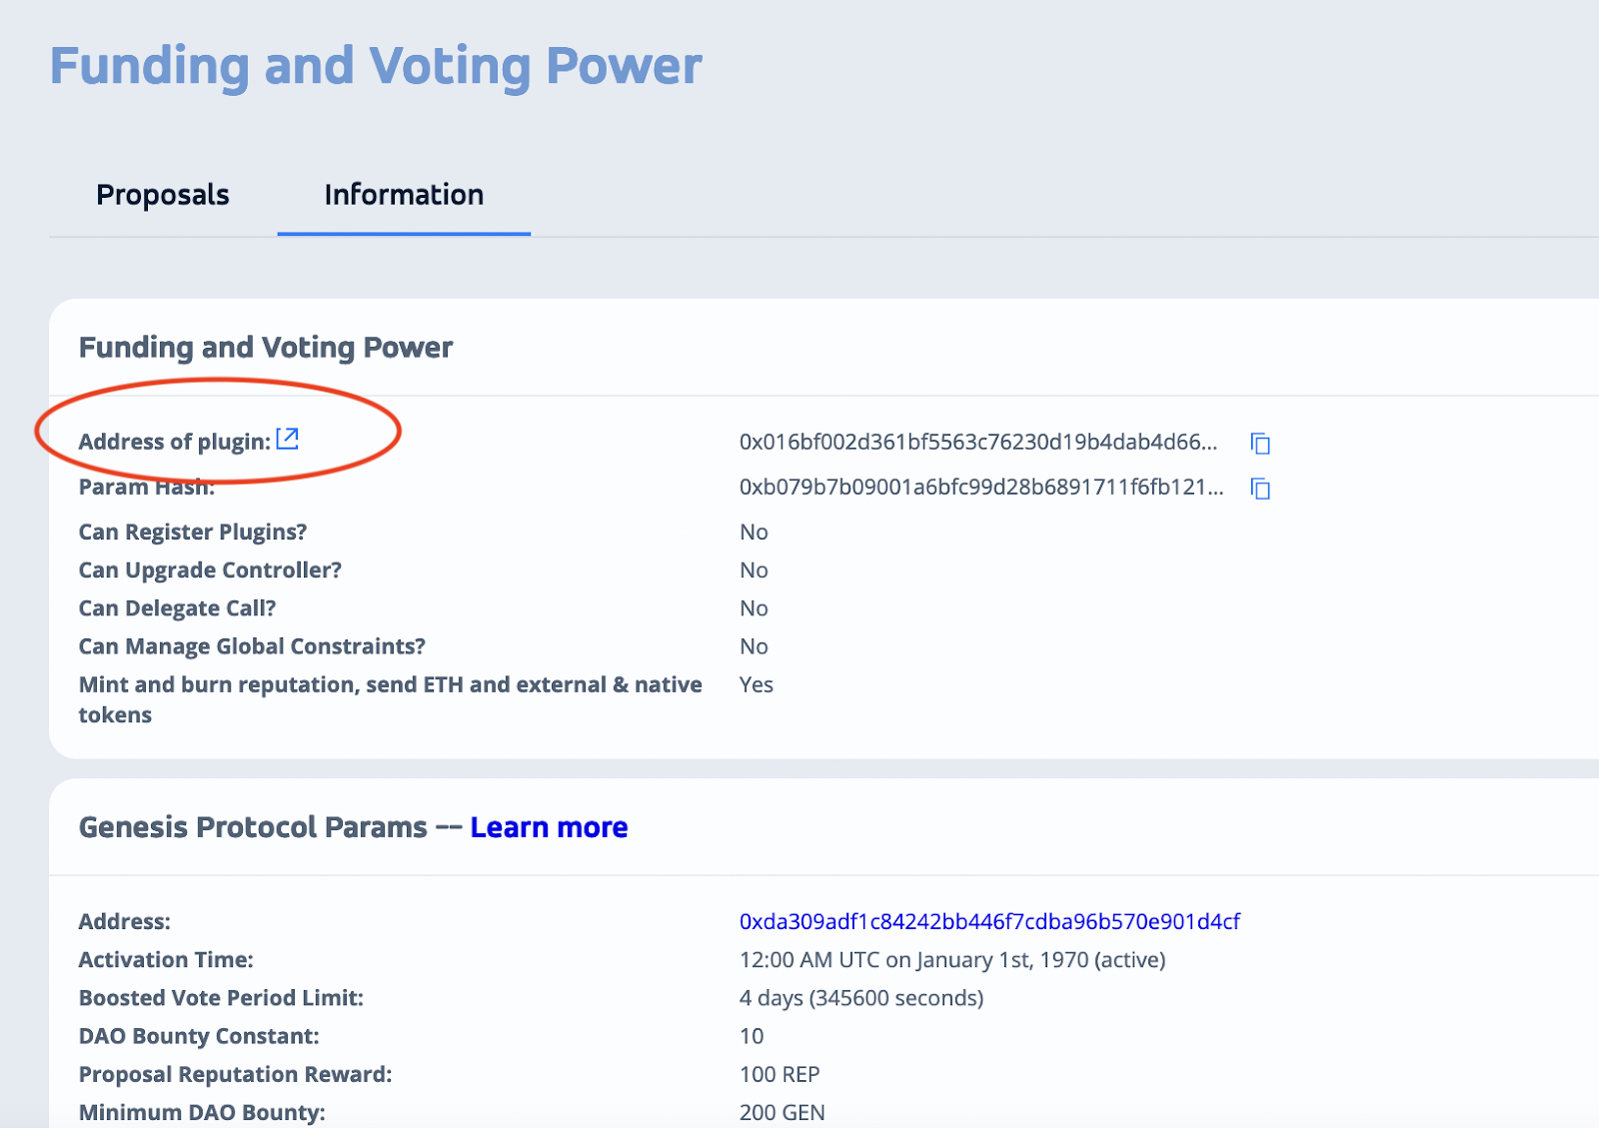
Task: Click the Activation Time value text
Action: [x=952, y=960]
